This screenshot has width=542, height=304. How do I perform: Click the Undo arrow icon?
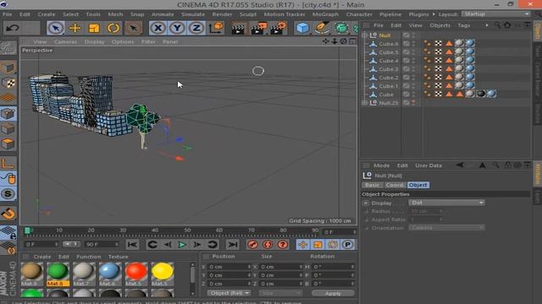coord(13,28)
